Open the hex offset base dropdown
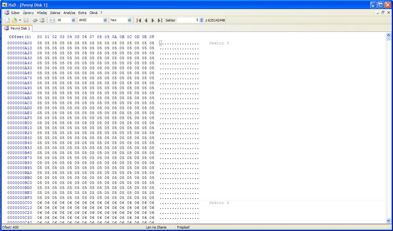The image size is (393, 231). 129,20
